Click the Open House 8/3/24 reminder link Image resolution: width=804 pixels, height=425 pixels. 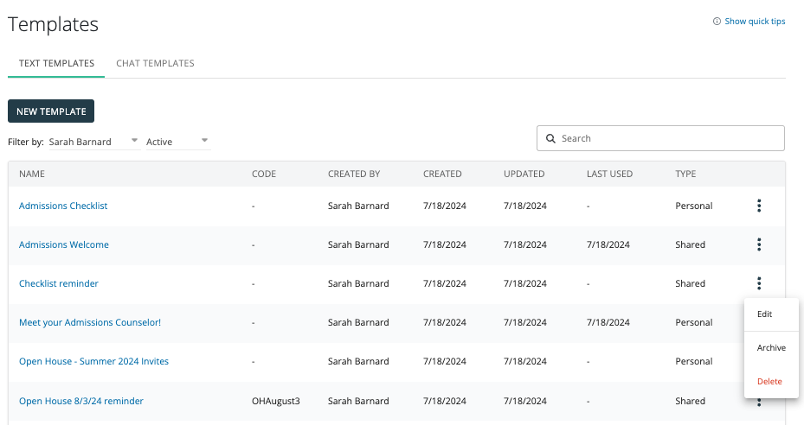81,401
